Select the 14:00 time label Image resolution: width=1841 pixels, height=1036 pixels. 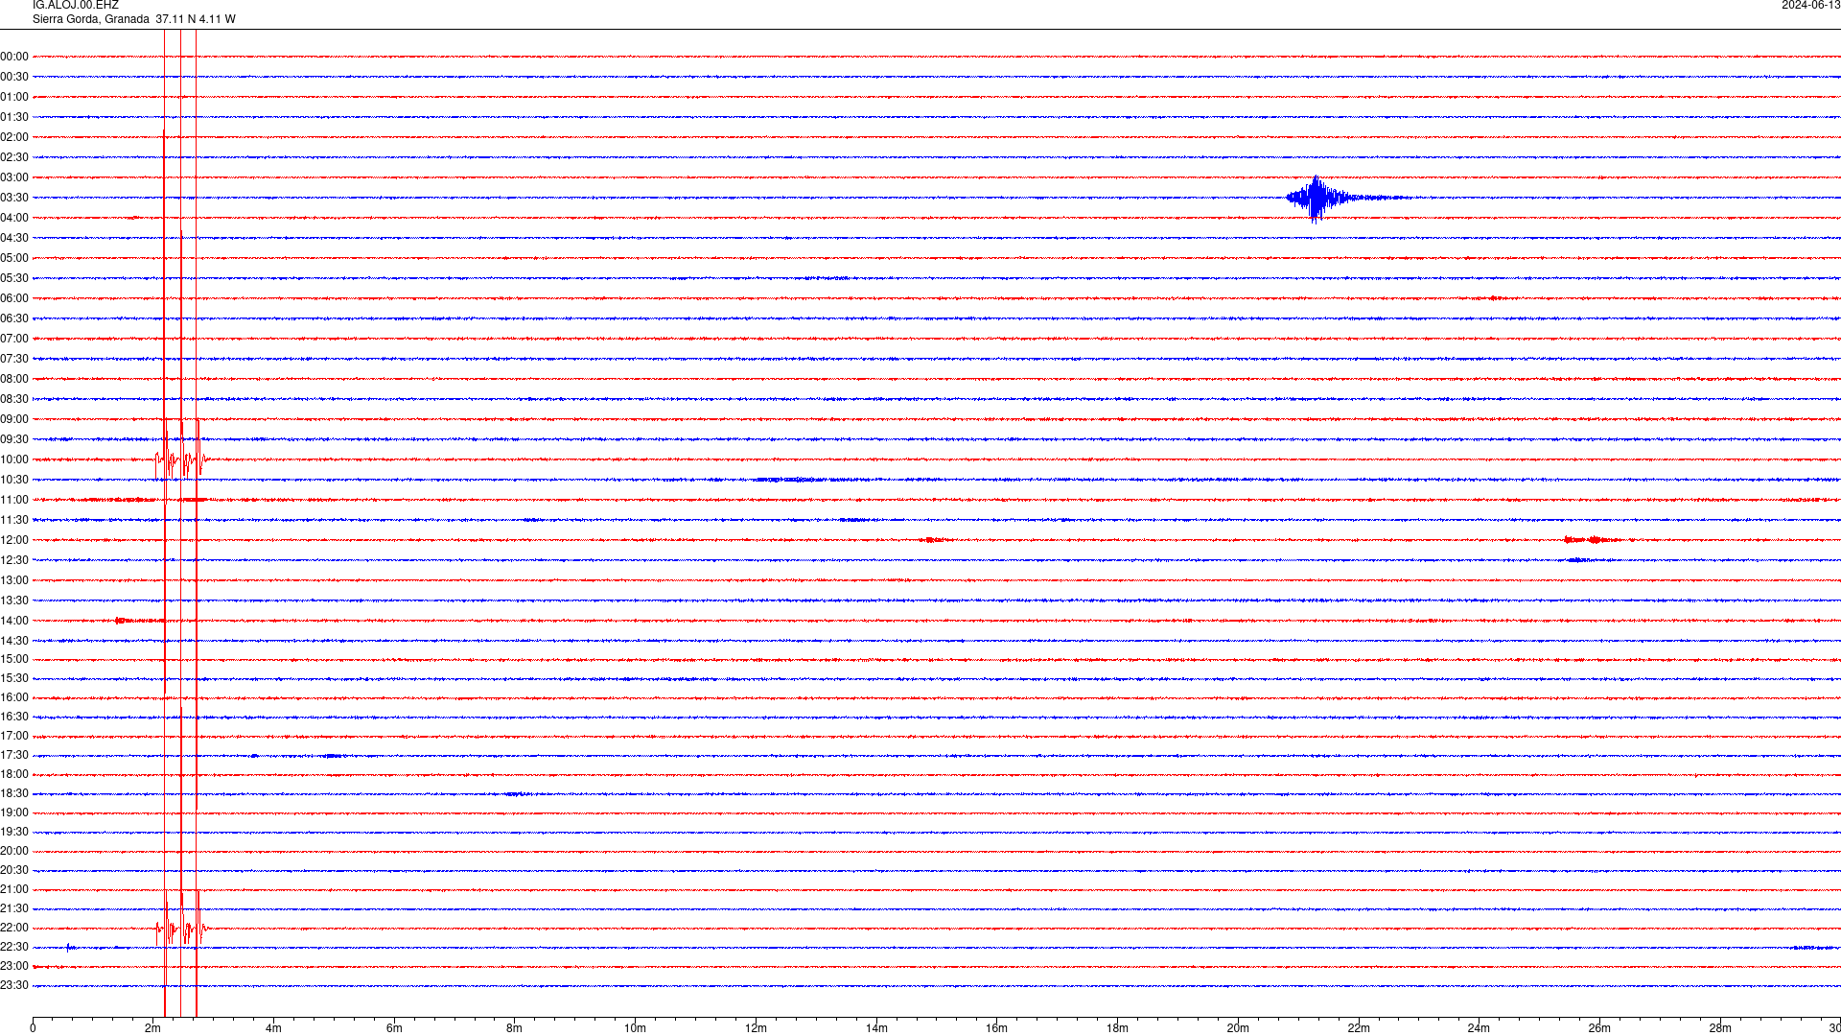pyautogui.click(x=14, y=621)
